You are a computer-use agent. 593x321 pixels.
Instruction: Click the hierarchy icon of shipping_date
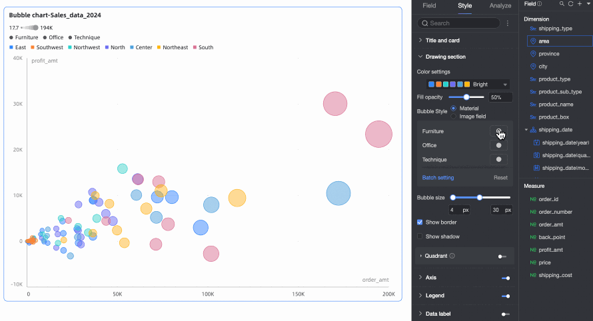(533, 130)
